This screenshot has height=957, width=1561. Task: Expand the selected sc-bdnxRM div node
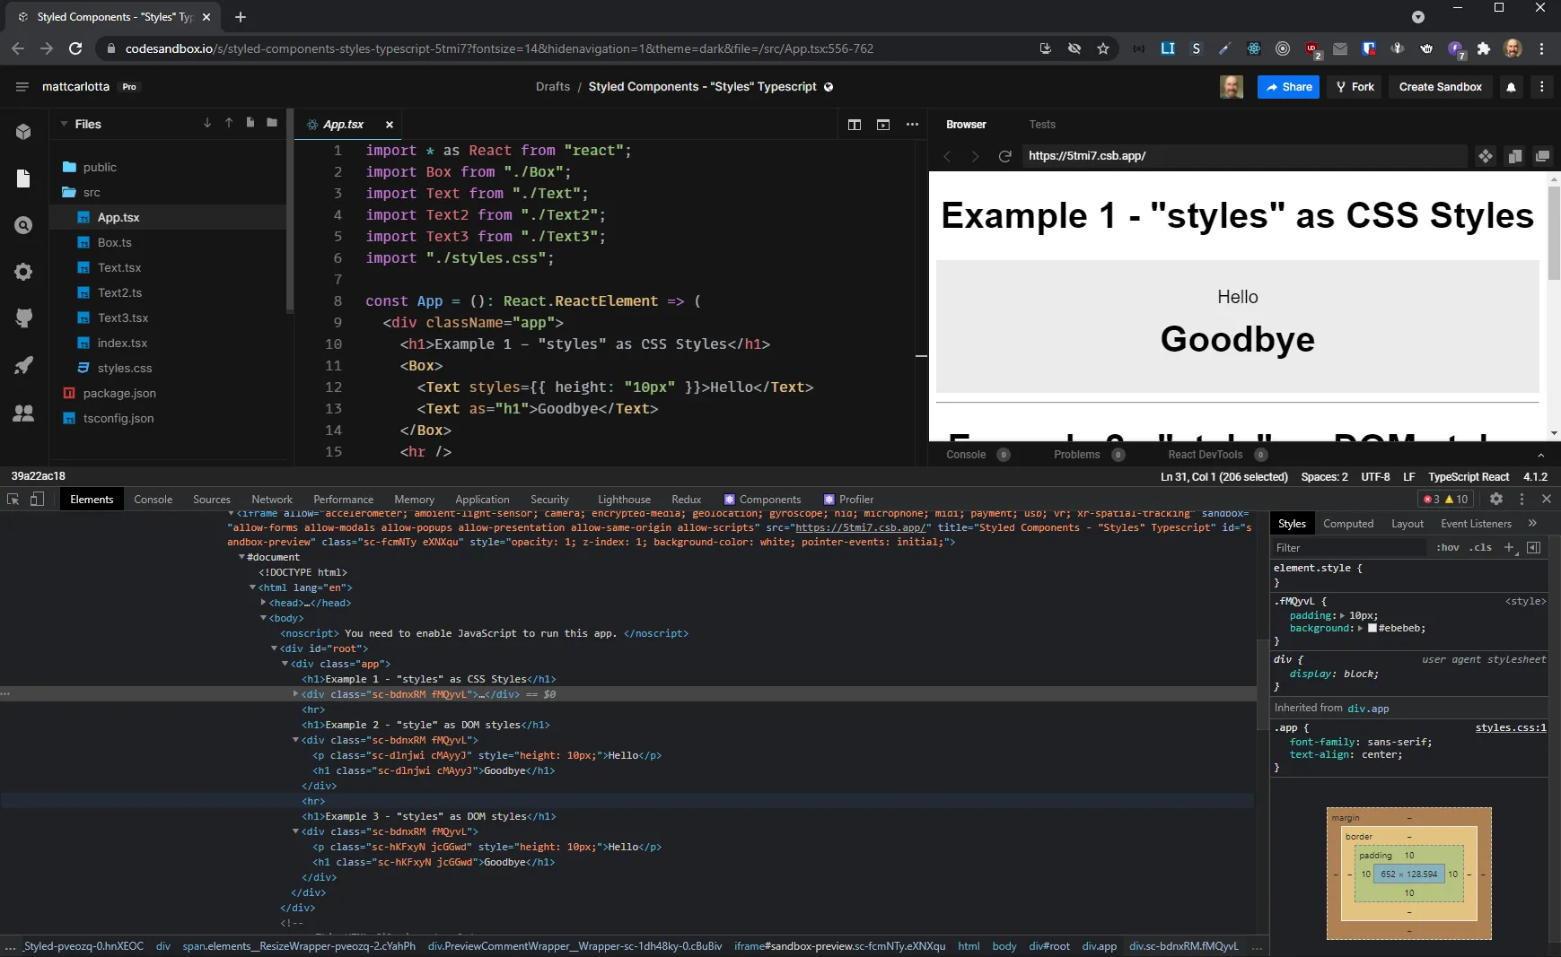click(x=295, y=694)
